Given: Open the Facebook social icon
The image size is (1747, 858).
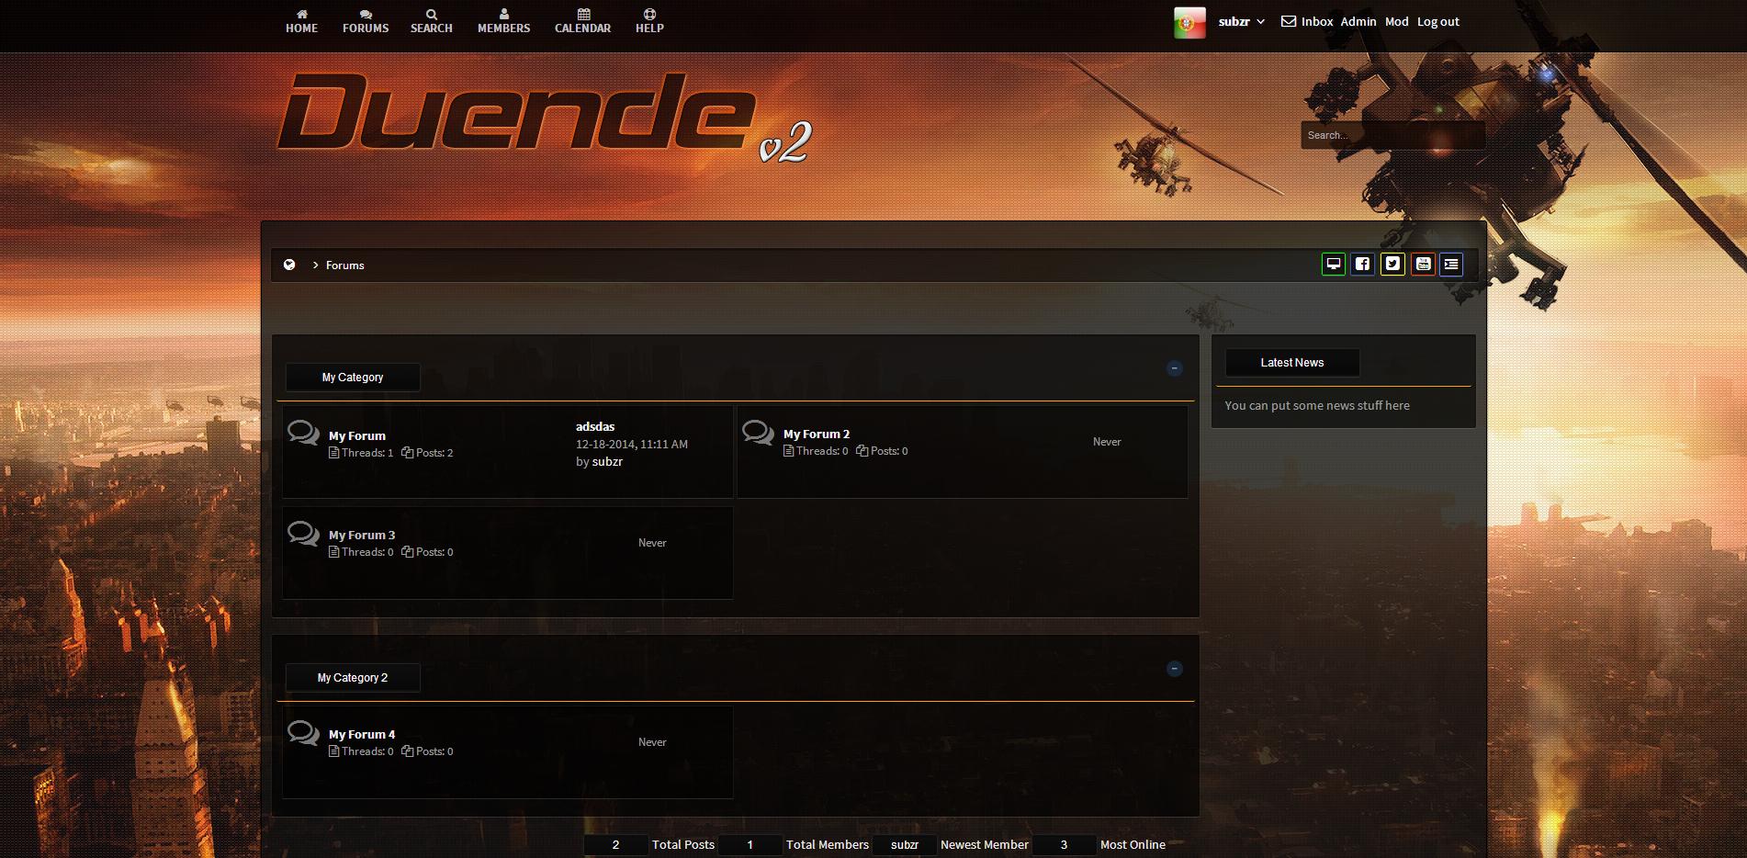Looking at the screenshot, I should tap(1363, 265).
